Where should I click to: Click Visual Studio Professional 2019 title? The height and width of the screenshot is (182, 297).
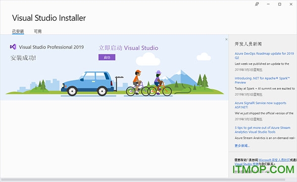[51, 47]
